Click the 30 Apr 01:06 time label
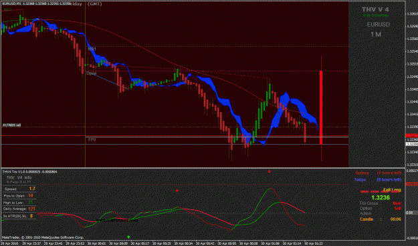This screenshot has width=418, height=246. [x=271, y=243]
